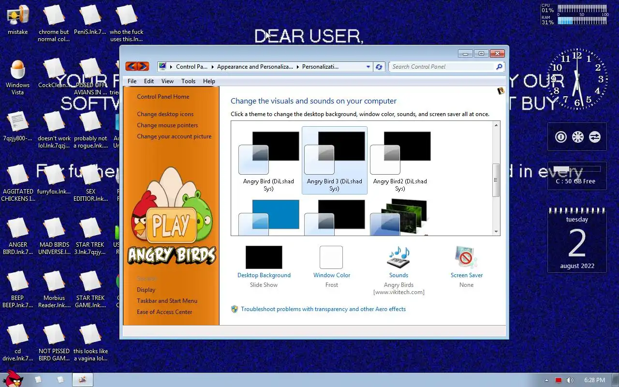Click the orange help icon in Personalization

[501, 91]
